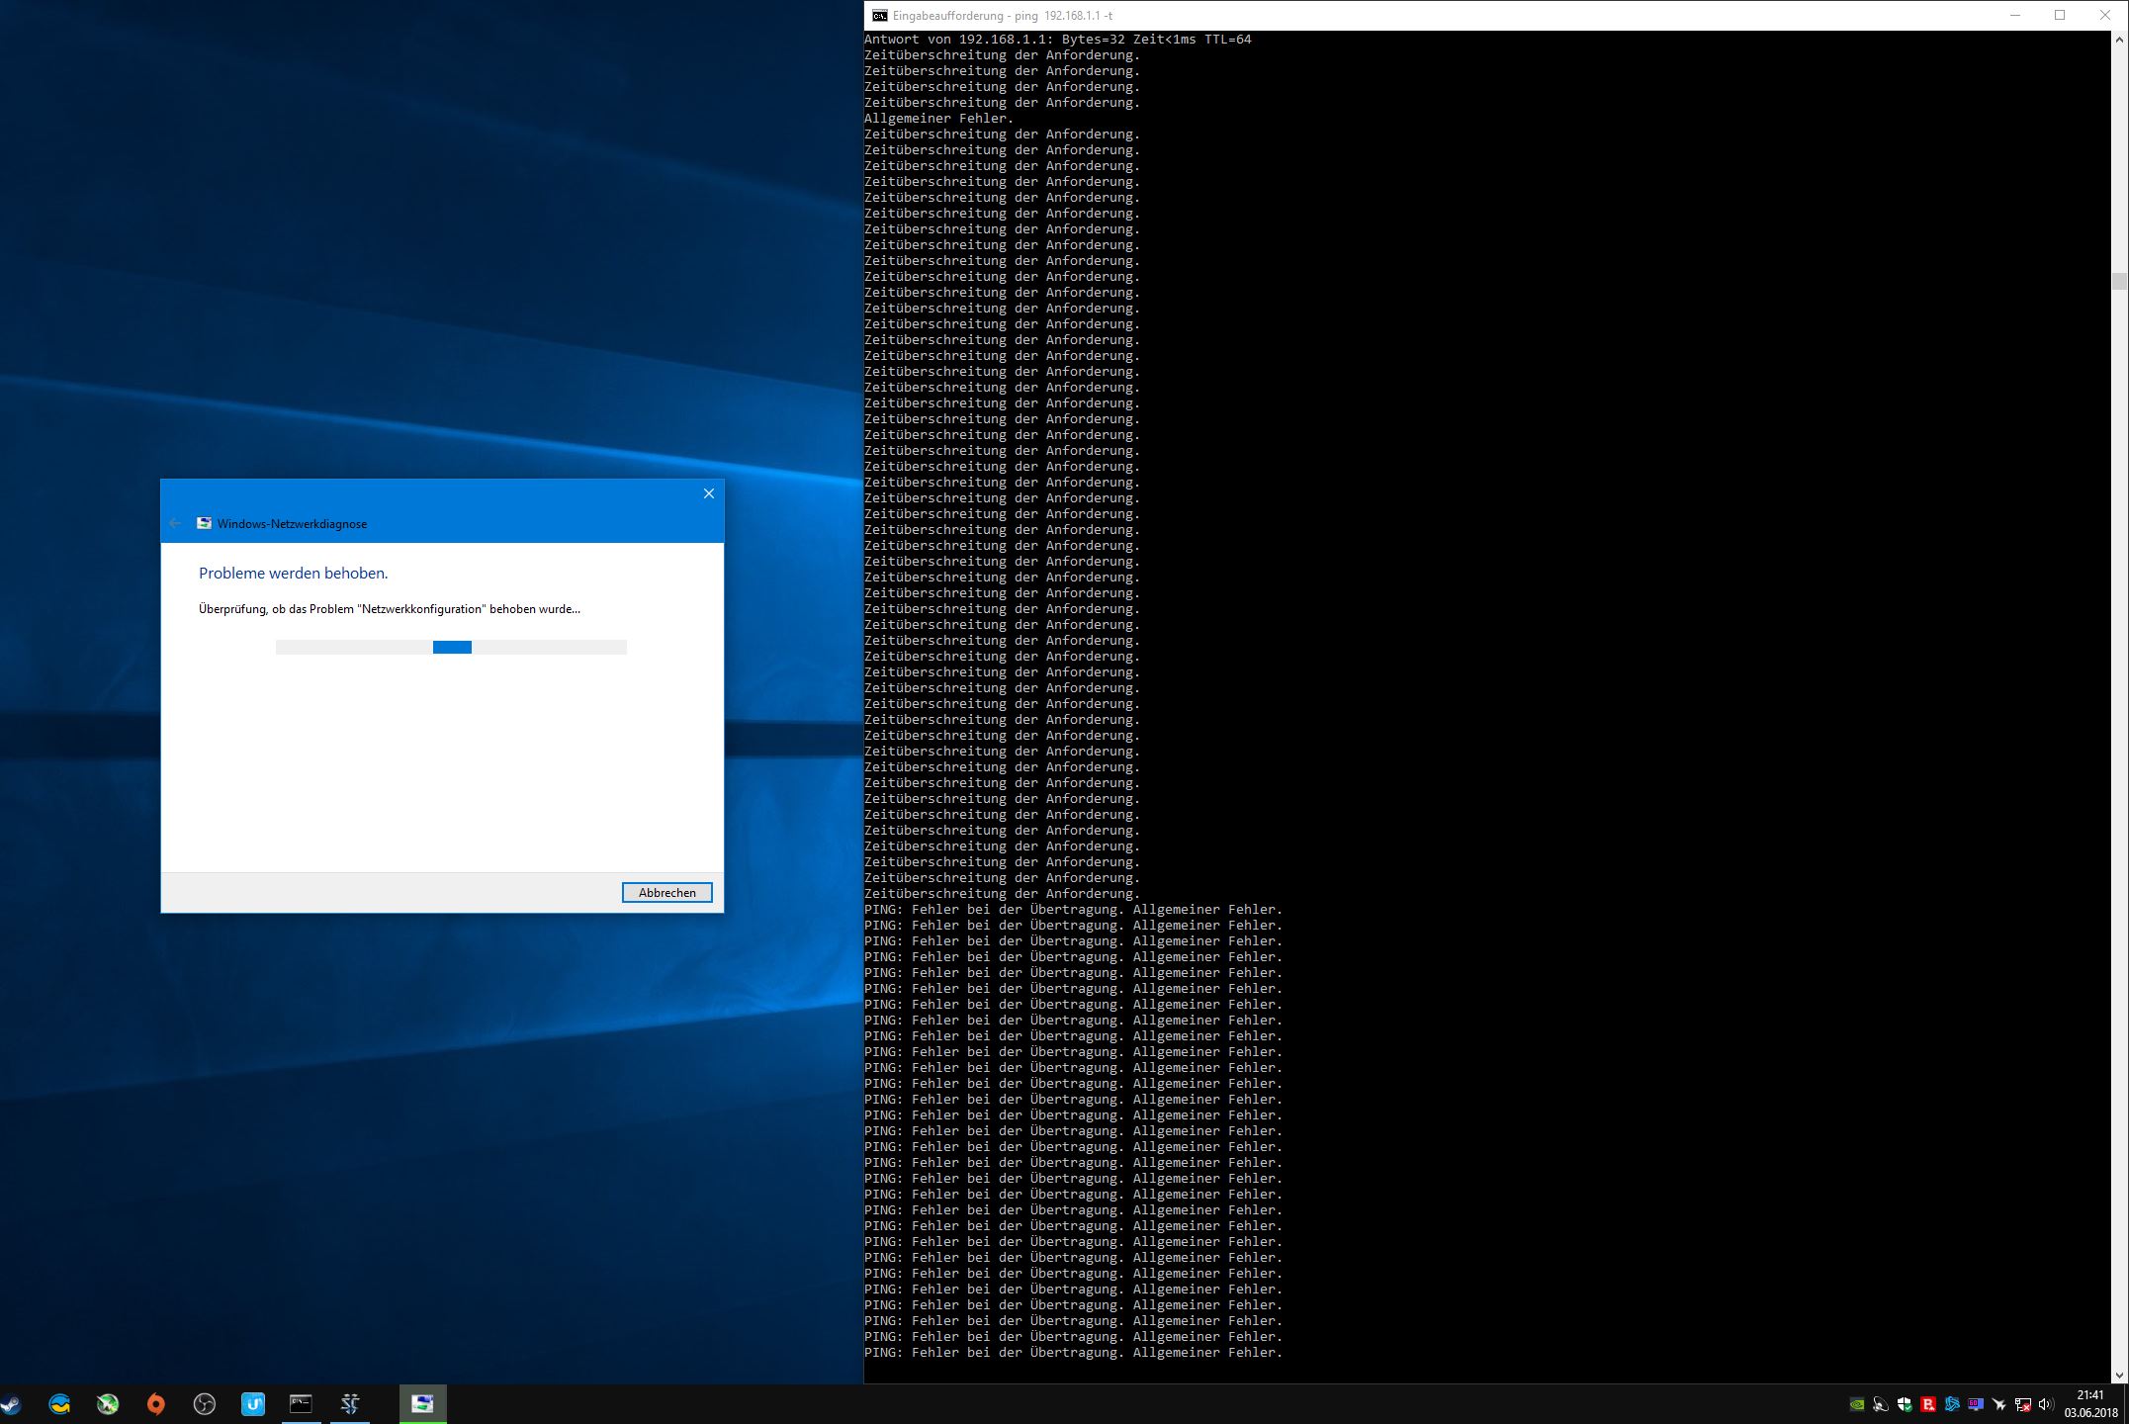Click the Battle.net tray icon

[1952, 1404]
